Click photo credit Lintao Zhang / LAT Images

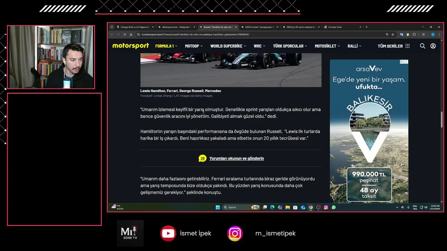[x=176, y=96]
